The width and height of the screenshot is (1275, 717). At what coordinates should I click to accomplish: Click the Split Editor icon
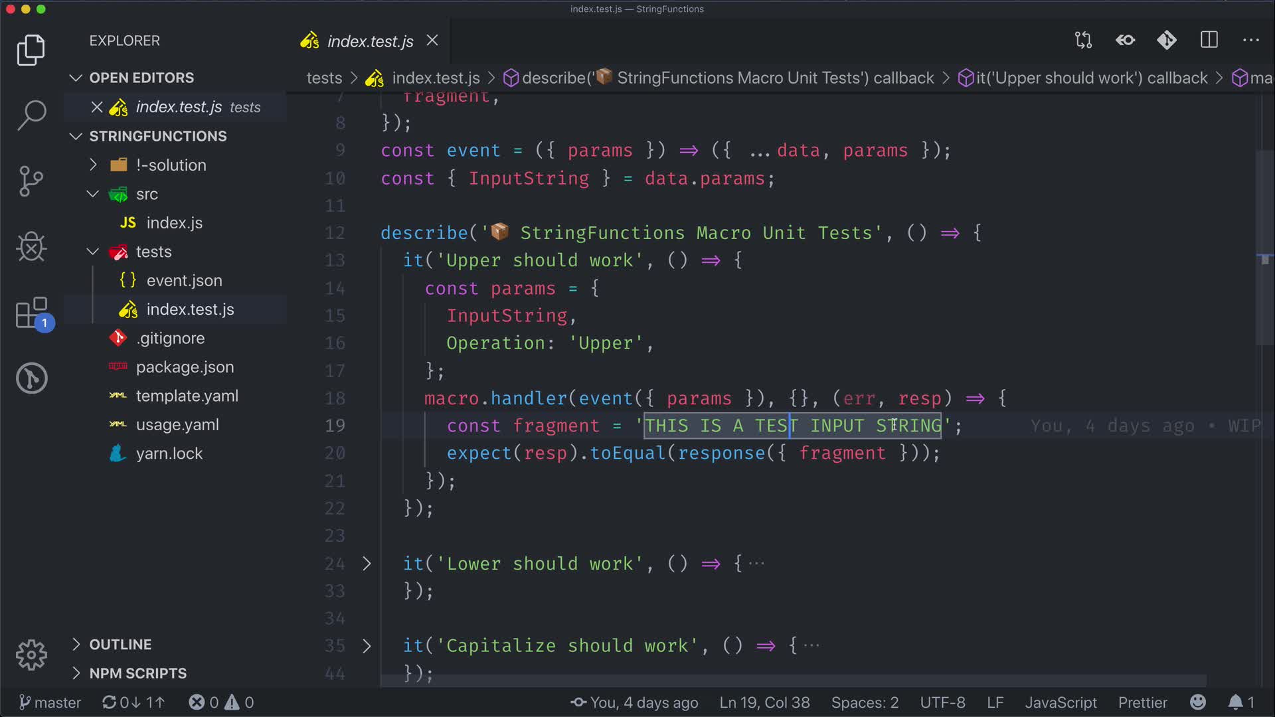click(x=1209, y=40)
